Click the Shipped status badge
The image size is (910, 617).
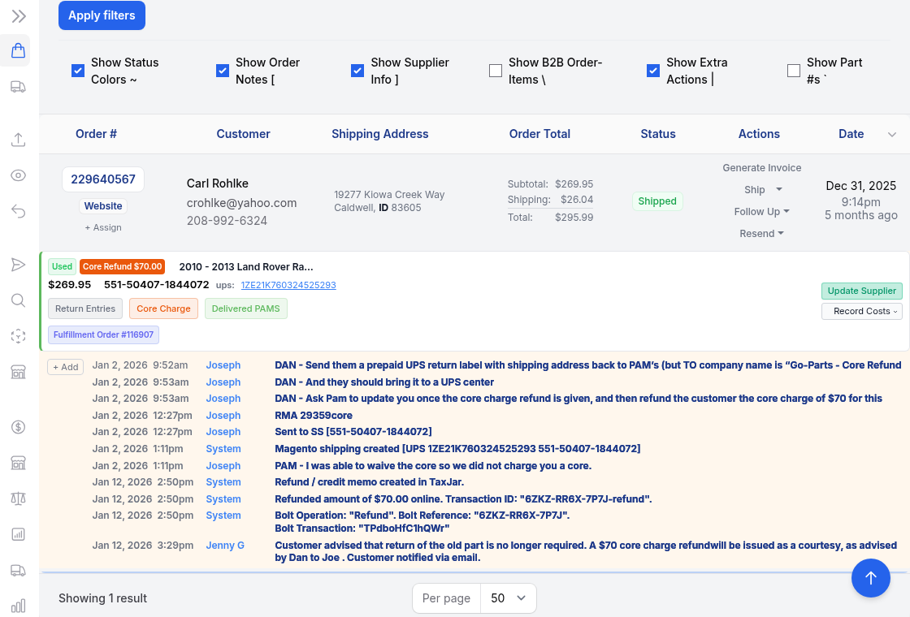click(x=657, y=201)
